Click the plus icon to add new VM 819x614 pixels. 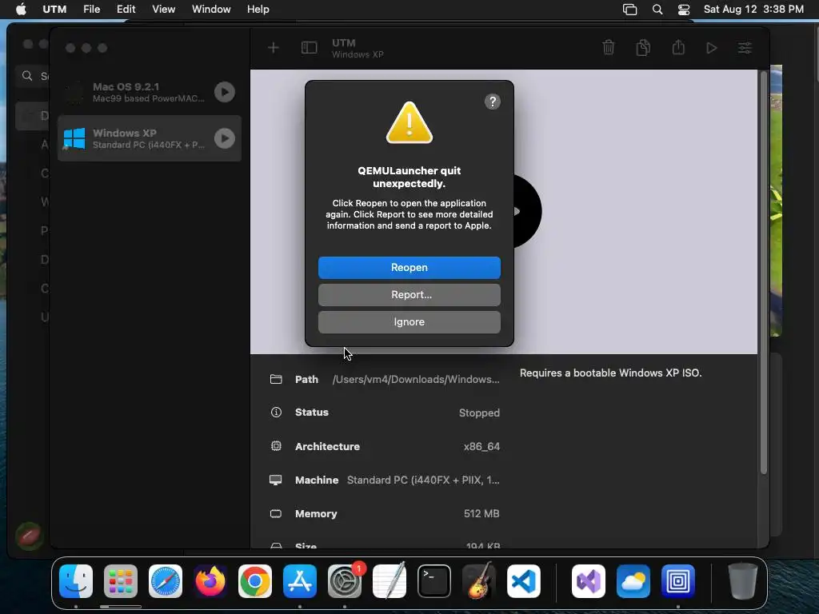click(274, 48)
